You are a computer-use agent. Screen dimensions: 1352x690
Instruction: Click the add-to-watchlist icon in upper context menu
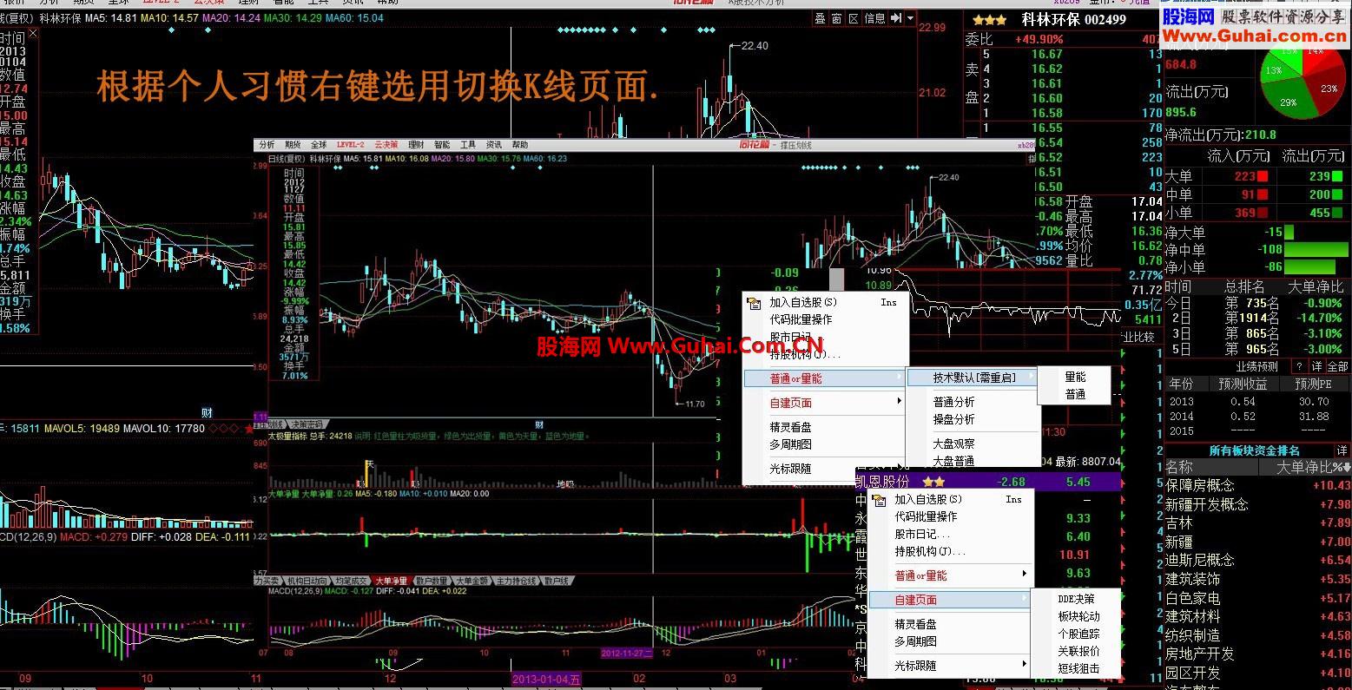pyautogui.click(x=754, y=302)
